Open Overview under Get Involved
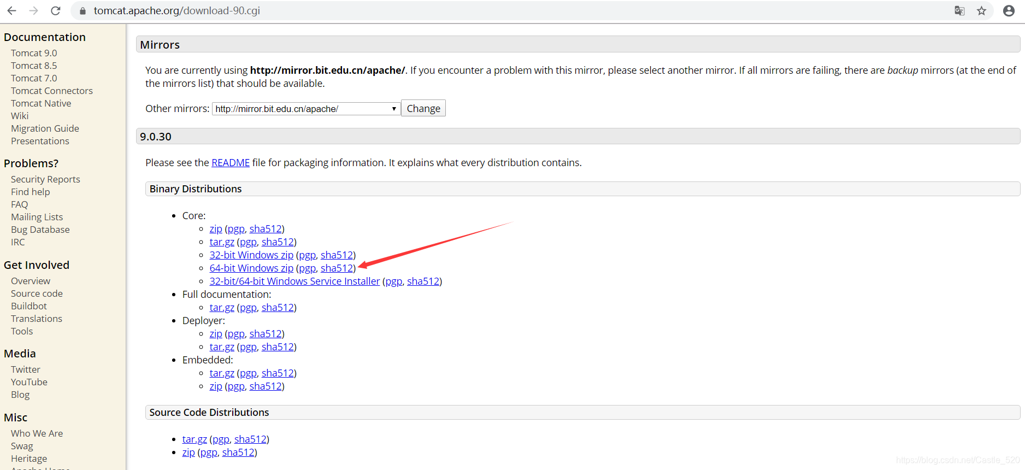This screenshot has width=1025, height=470. [31, 281]
